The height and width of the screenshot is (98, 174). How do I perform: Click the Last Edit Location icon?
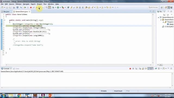pyautogui.click(x=107, y=7)
